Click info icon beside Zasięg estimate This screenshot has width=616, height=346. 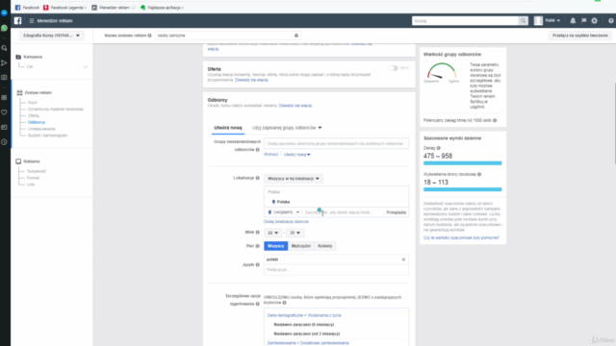(439, 148)
